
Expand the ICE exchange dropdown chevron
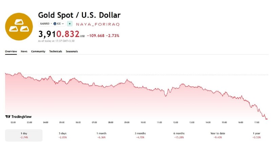[63, 24]
